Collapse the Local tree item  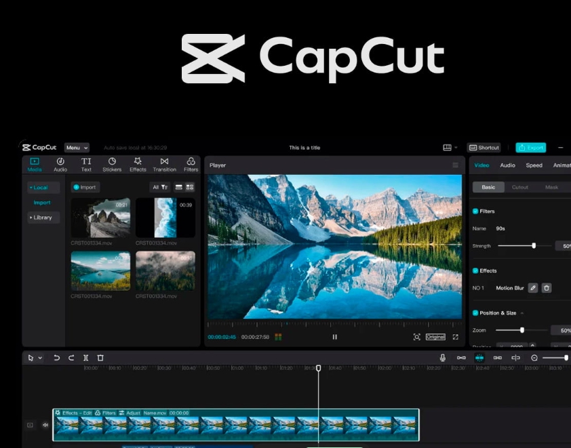(43, 188)
